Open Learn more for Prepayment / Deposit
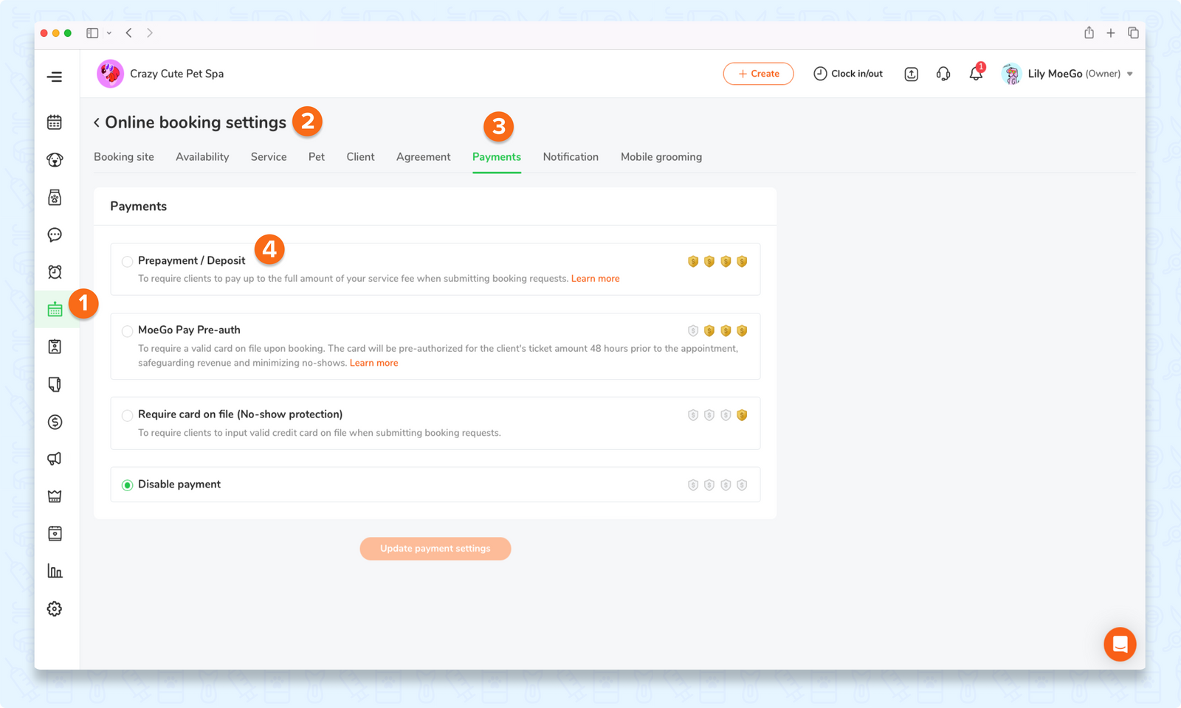 pyautogui.click(x=595, y=278)
